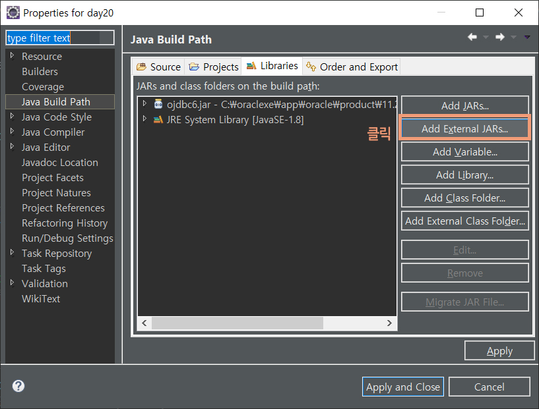Open the Order and Export tab

[x=352, y=67]
